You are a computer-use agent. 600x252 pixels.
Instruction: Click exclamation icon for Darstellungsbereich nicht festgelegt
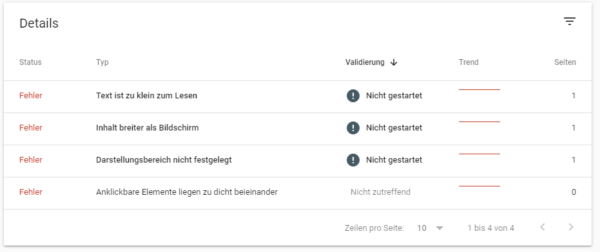tap(353, 159)
